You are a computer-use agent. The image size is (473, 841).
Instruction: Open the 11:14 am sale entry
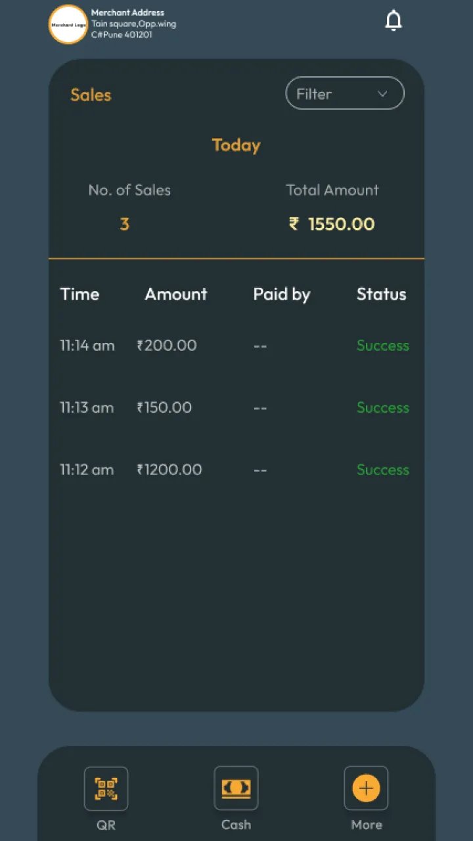coord(87,346)
